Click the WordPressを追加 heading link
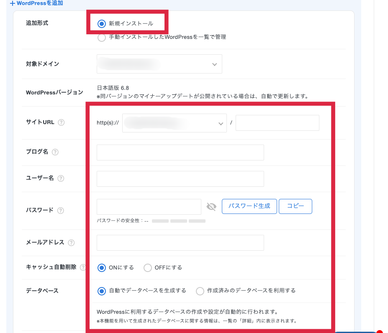 pos(36,3)
